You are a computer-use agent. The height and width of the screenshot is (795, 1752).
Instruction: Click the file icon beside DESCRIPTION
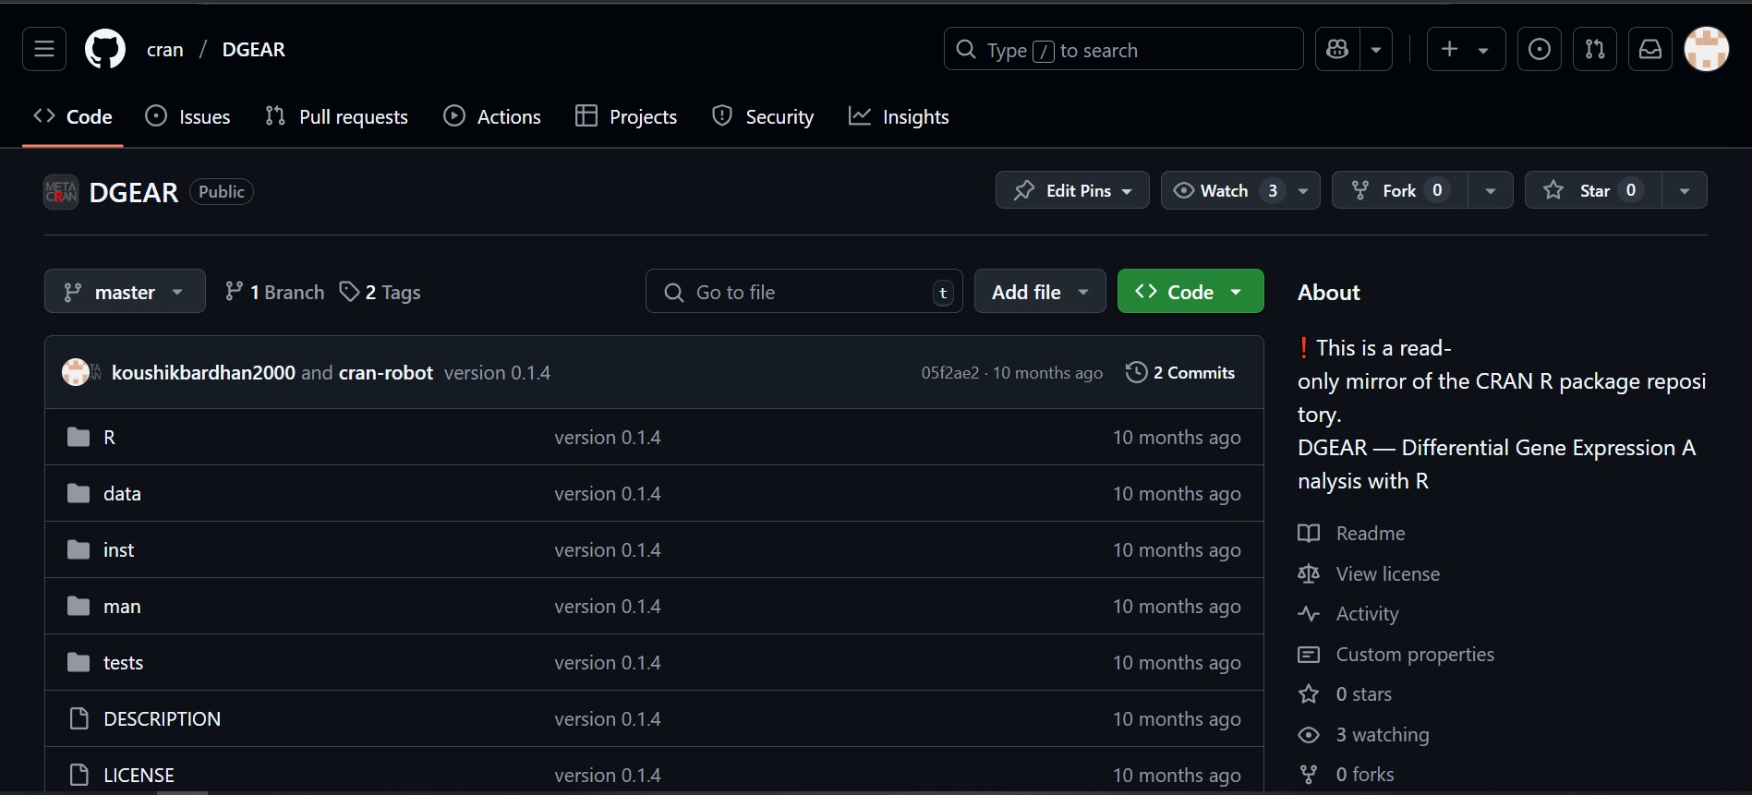tap(79, 718)
